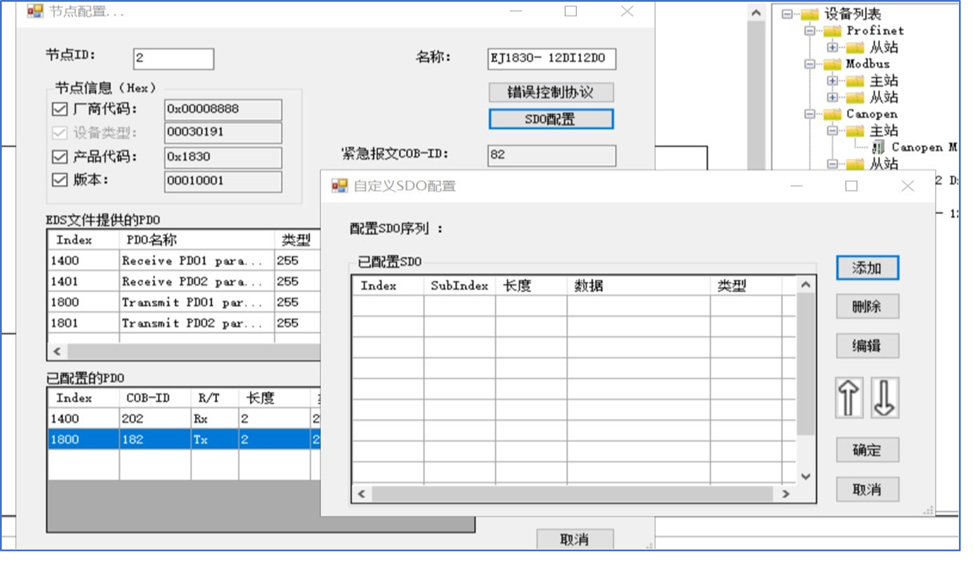This screenshot has width=973, height=570.
Task: Click the move-down arrow in SDO dialog
Action: [x=884, y=398]
